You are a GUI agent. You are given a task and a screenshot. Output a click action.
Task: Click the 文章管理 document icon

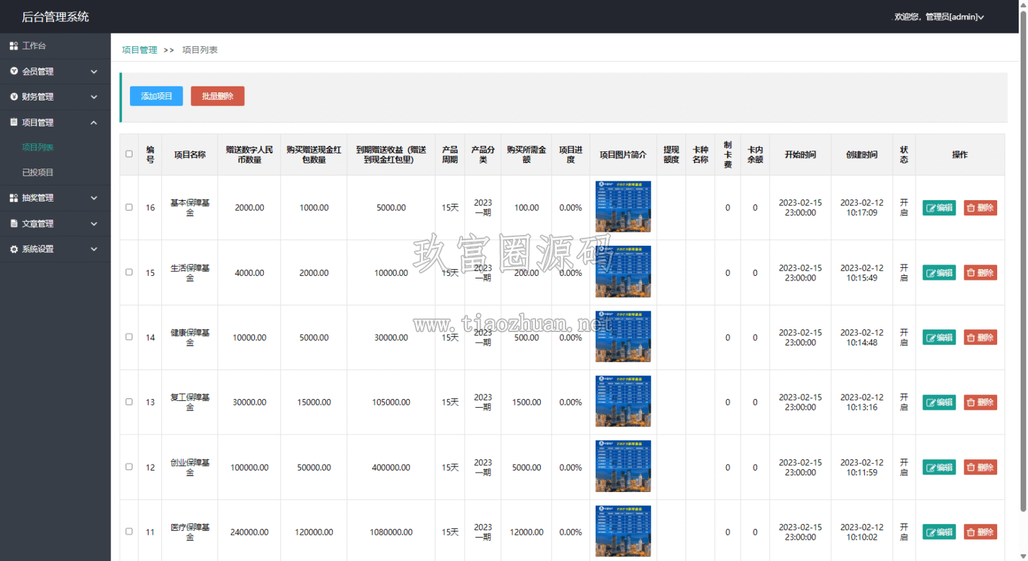[x=13, y=223]
